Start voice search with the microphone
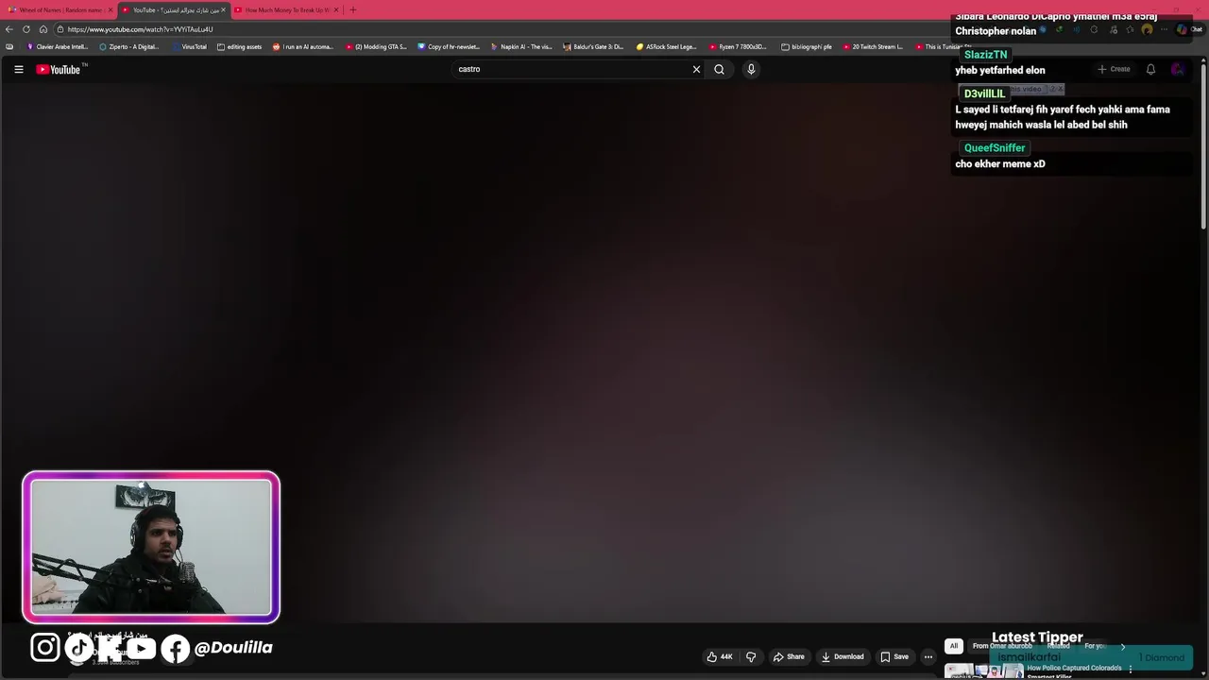This screenshot has width=1209, height=680. [x=751, y=69]
